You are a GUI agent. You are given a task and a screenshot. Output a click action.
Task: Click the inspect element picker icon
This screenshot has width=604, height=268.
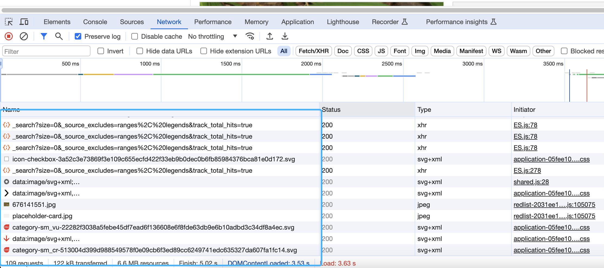[9, 22]
